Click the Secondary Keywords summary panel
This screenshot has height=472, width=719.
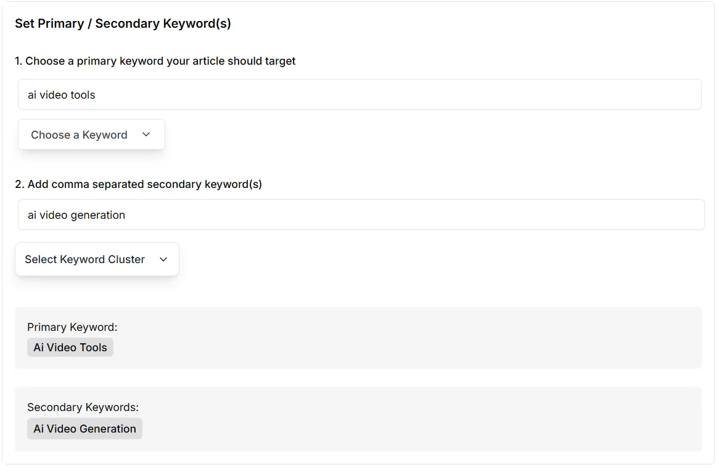[x=359, y=418]
